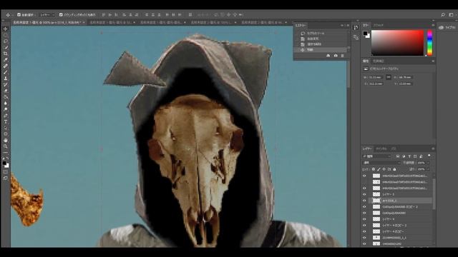458x257 pixels.
Task: Show the hidden second layer in the Layers panel
Action: (x=364, y=182)
